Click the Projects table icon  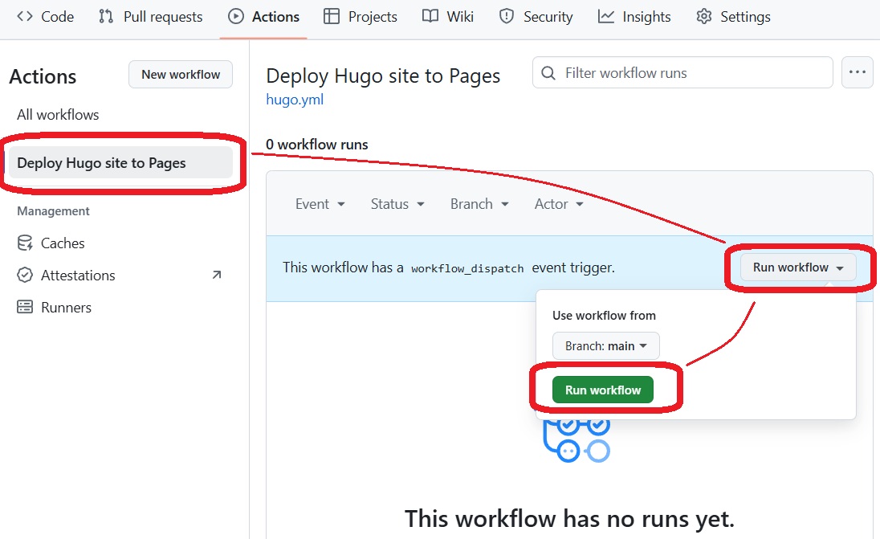point(331,17)
